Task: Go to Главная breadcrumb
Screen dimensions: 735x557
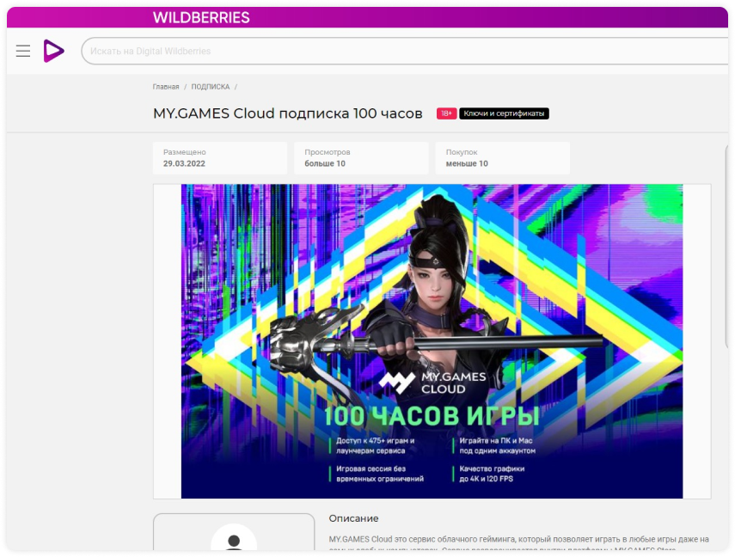Action: 165,87
